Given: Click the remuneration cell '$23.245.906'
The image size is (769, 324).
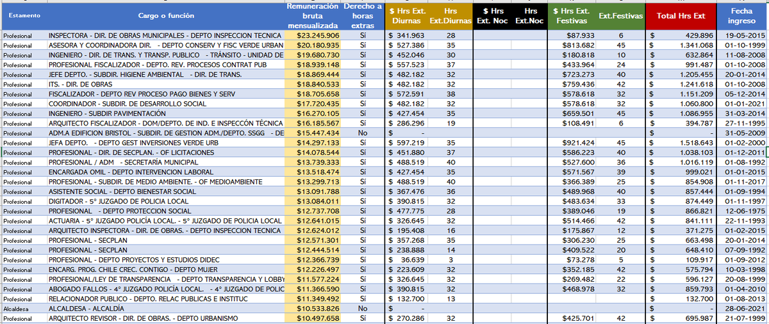Looking at the screenshot, I should (x=312, y=35).
